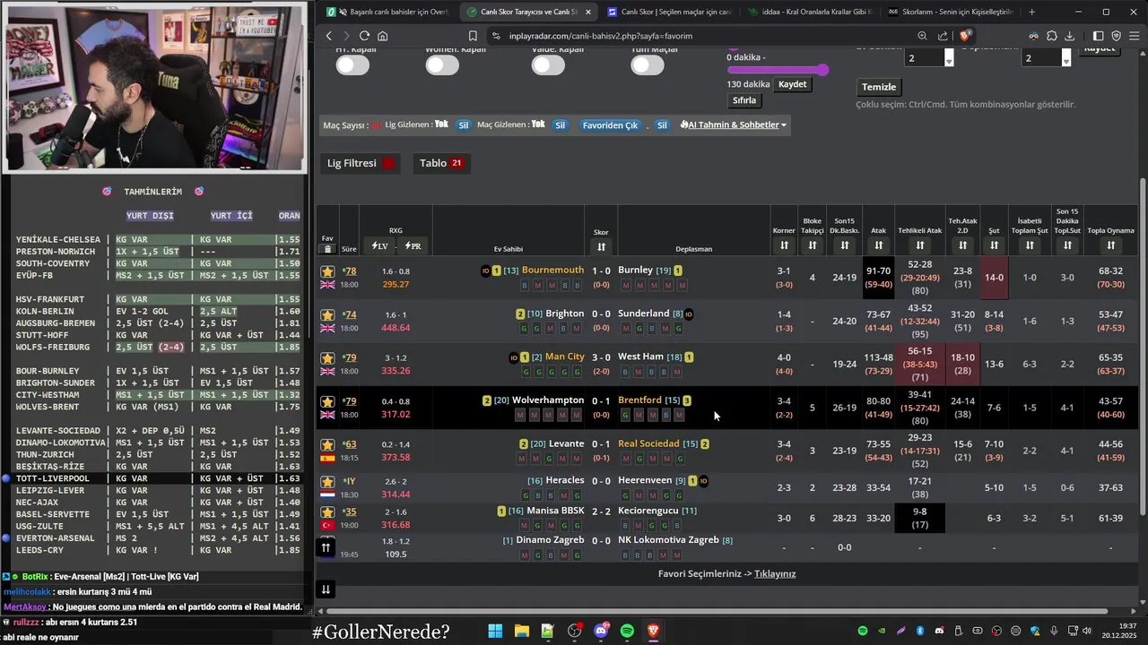Open the Windows Start menu
The image size is (1148, 645).
coord(495,631)
